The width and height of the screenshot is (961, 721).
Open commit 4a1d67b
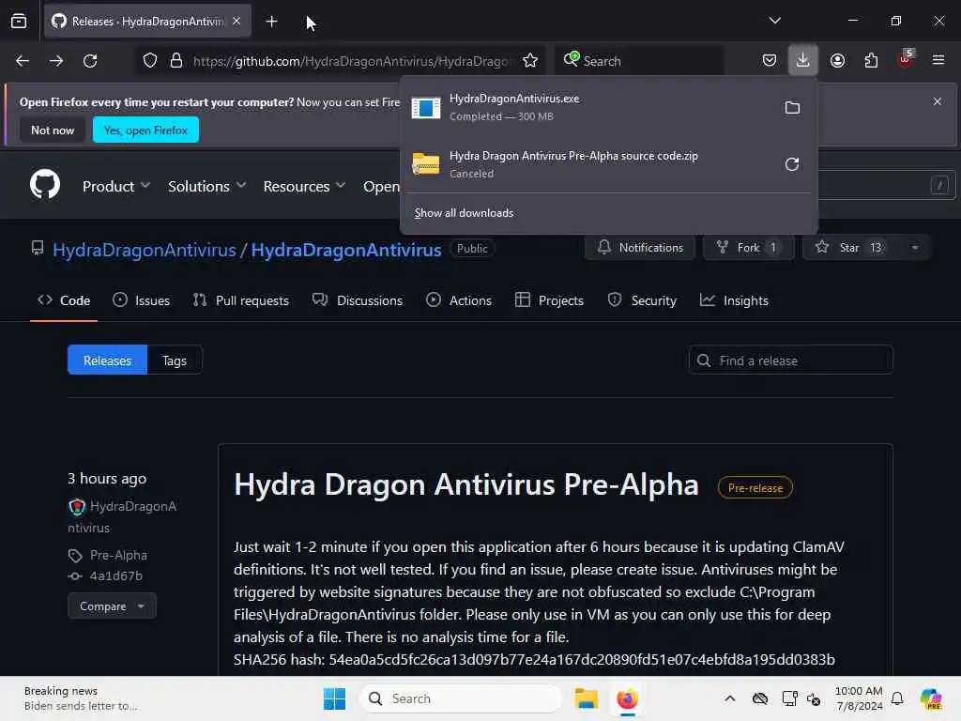[115, 575]
